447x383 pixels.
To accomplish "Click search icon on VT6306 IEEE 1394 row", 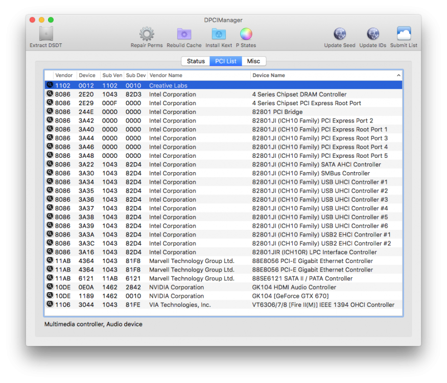I will click(50, 304).
